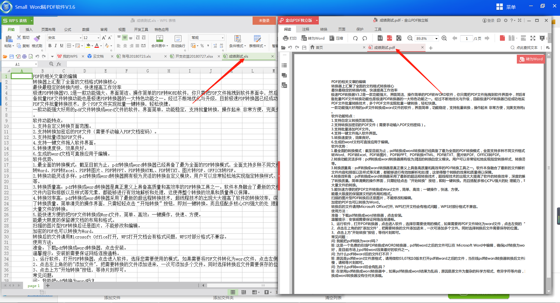Click the Print Preview icon in WPS quick toolbar
Viewport: 560px width, 303px height.
point(31,56)
